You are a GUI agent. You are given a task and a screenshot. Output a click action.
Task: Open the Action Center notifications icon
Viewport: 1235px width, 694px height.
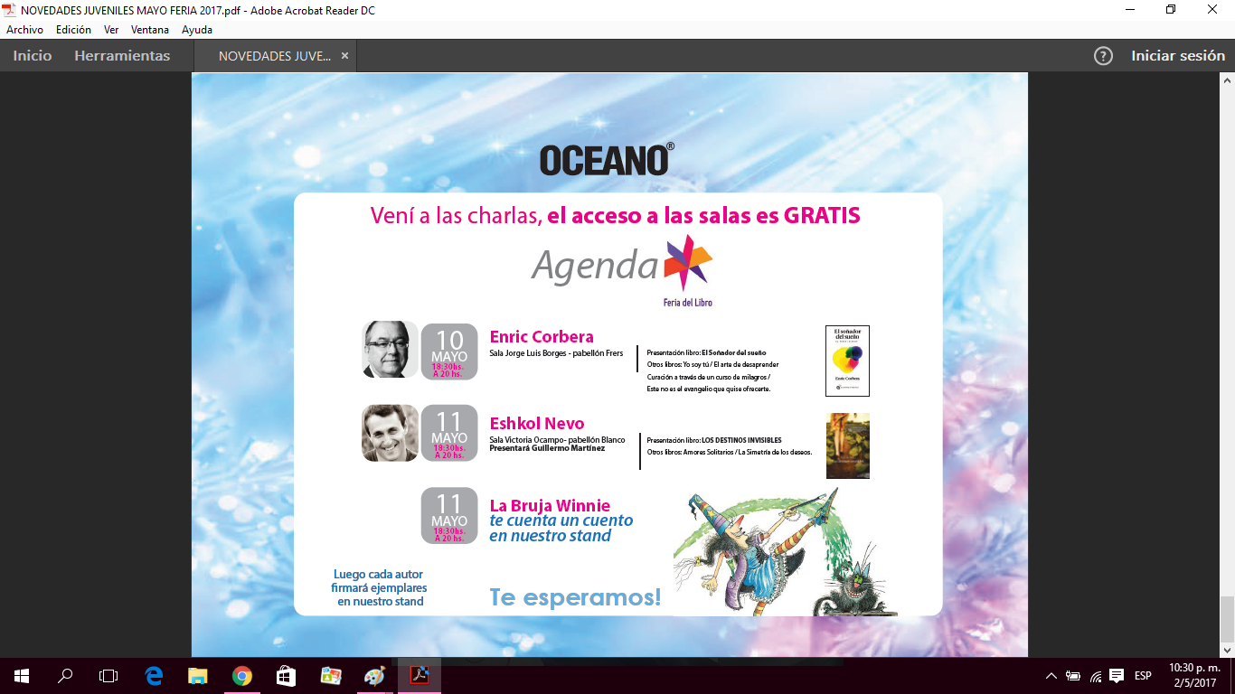coord(1117,676)
